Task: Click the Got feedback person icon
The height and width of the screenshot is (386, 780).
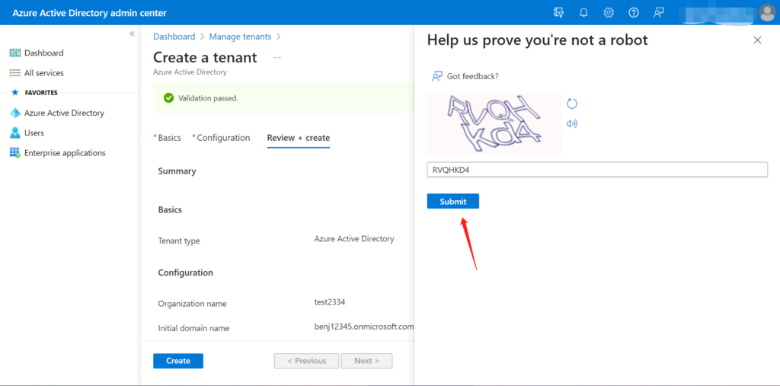Action: pos(436,76)
